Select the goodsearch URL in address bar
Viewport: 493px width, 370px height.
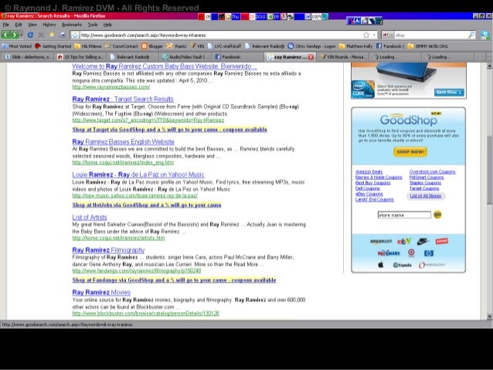pyautogui.click(x=144, y=36)
